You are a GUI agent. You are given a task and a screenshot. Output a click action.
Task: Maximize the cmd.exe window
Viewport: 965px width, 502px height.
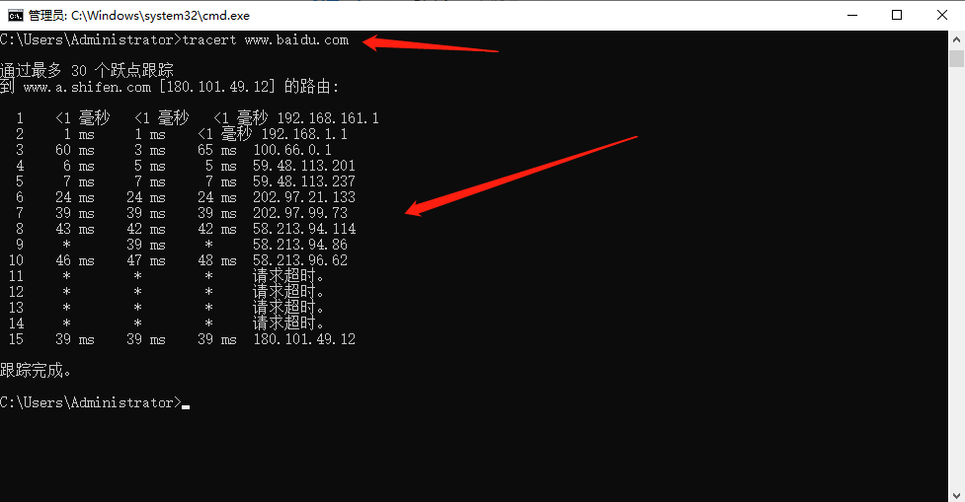897,16
